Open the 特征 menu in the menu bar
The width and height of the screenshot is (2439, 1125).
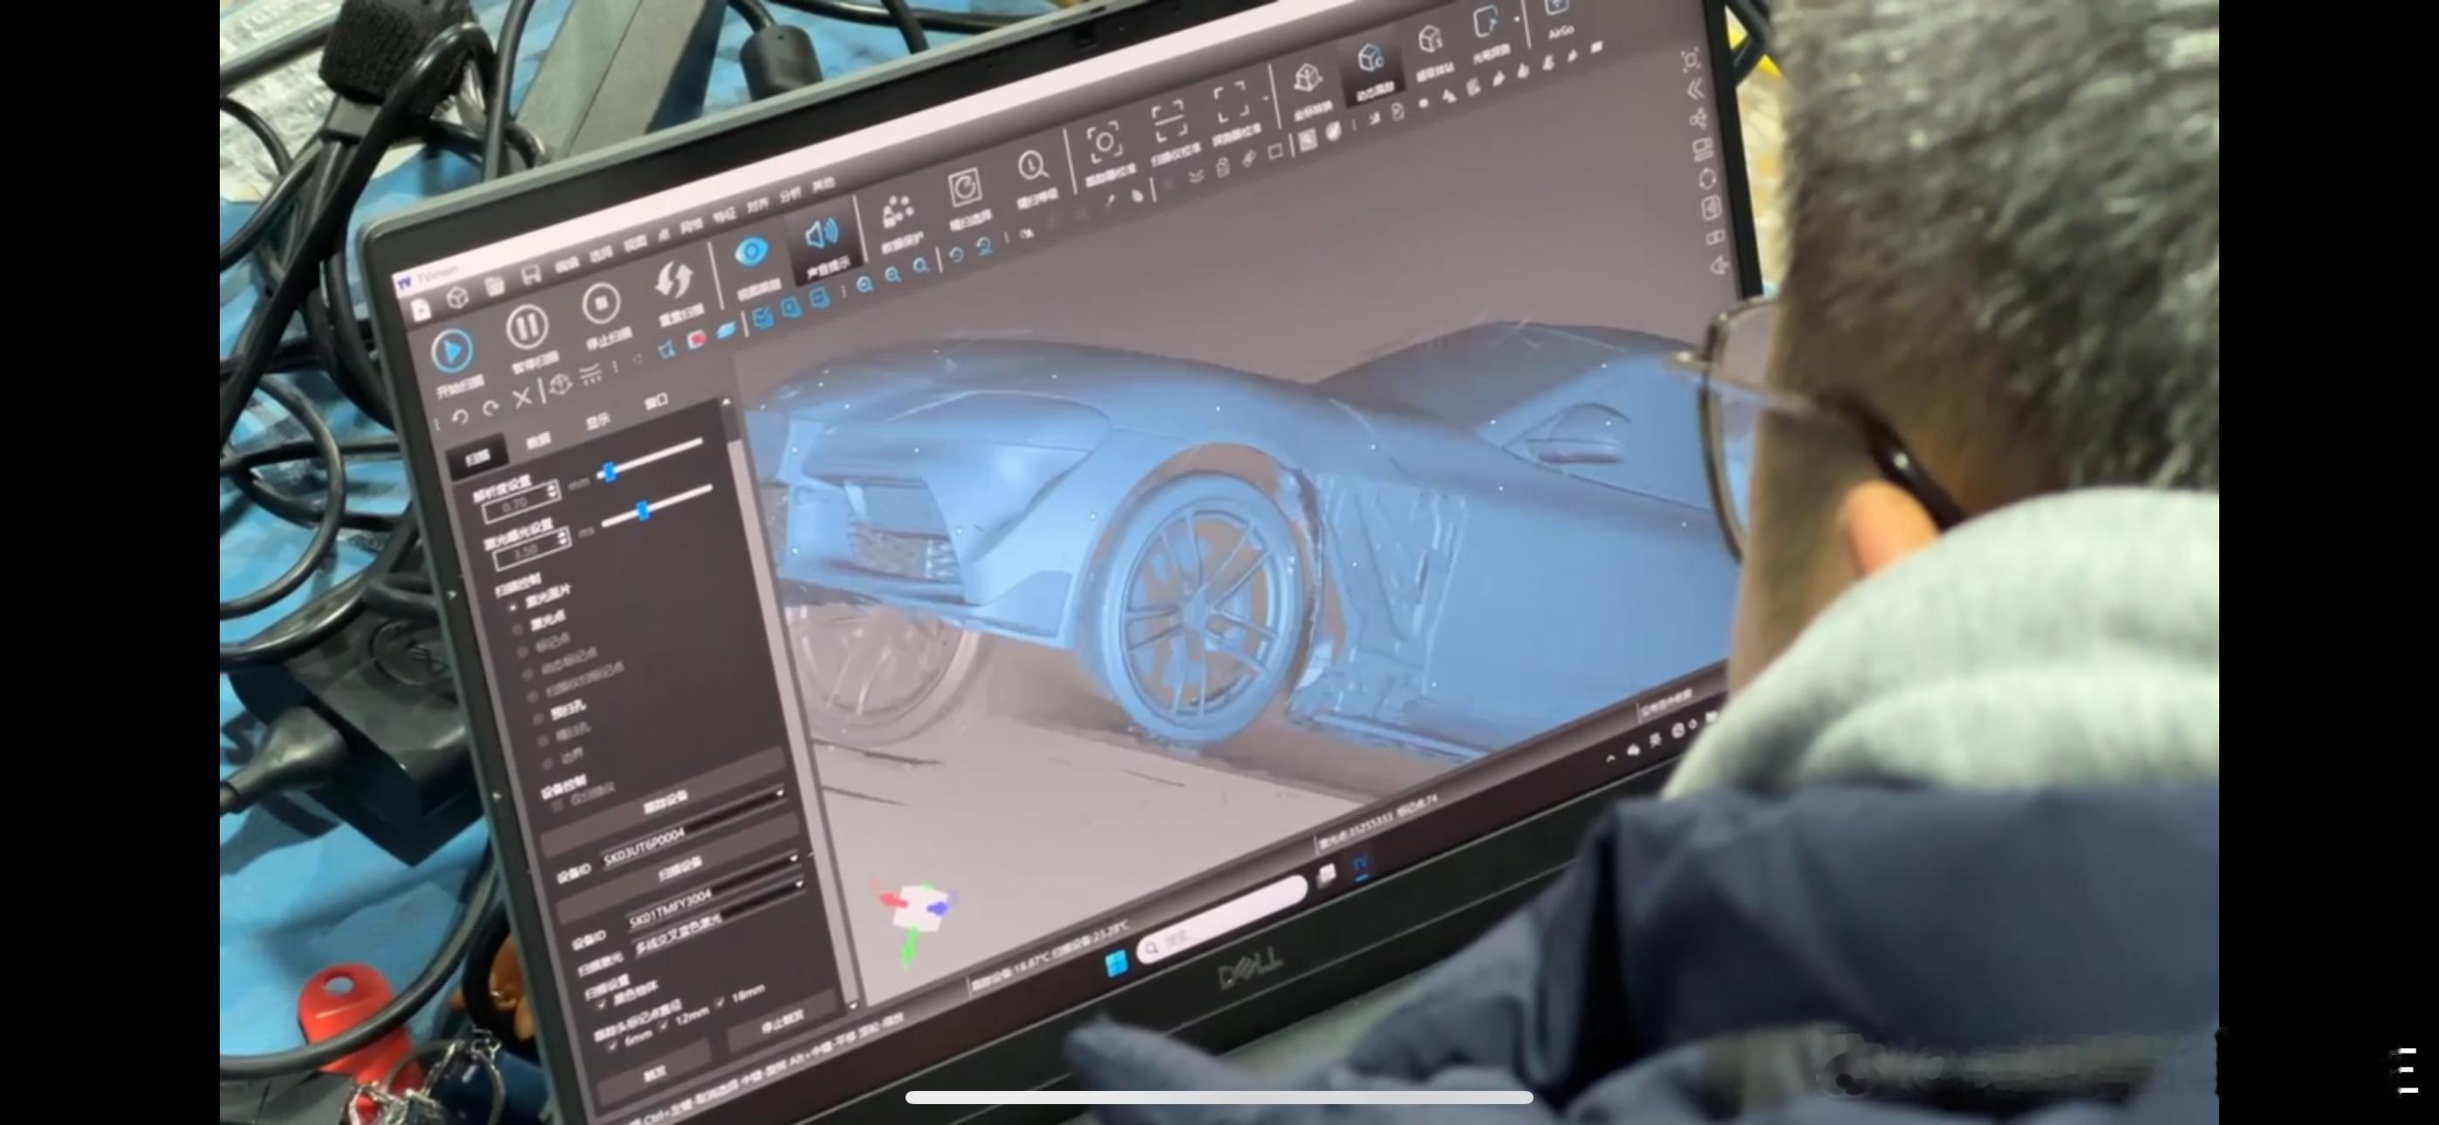coord(724,215)
